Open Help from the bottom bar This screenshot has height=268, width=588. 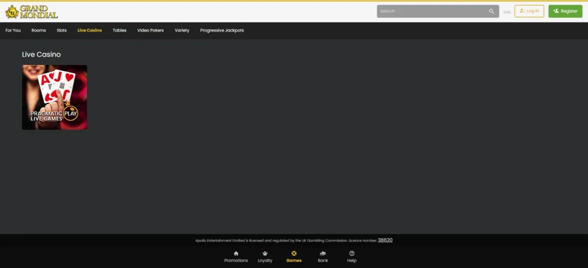(352, 257)
